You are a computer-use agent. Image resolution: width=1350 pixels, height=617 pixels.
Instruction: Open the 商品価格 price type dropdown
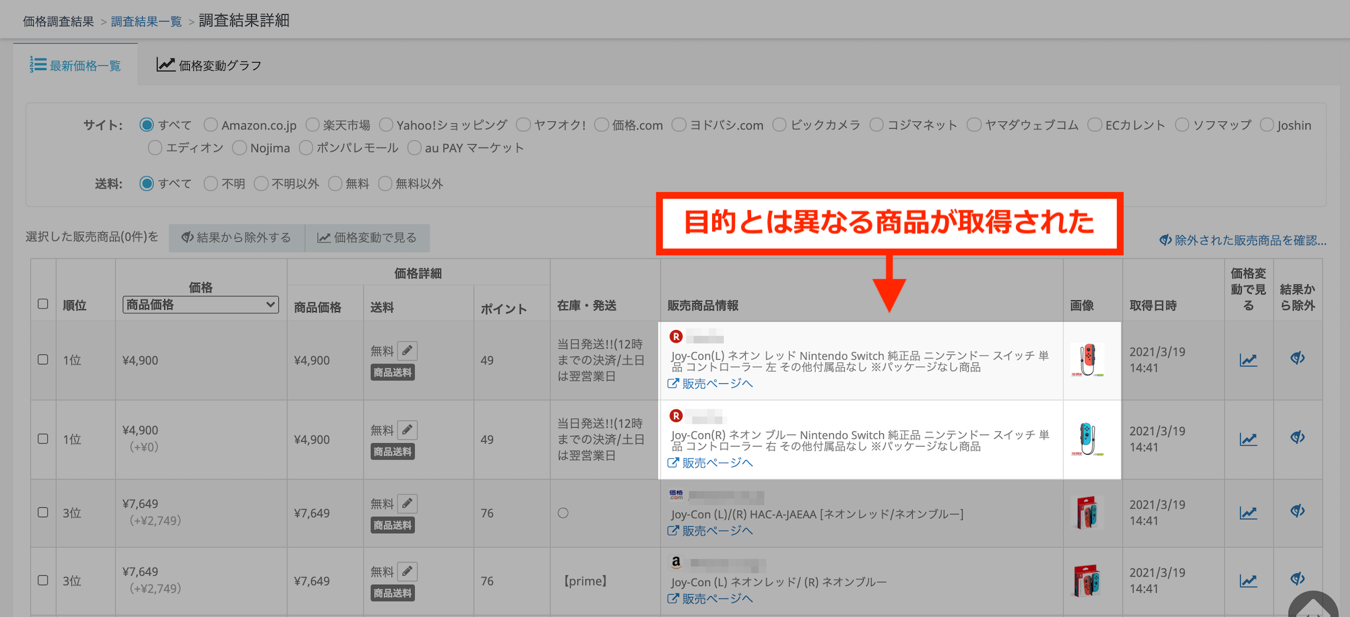pyautogui.click(x=201, y=304)
